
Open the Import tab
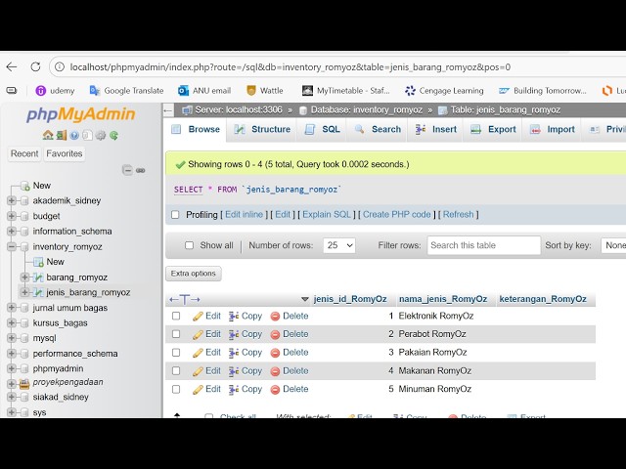coord(552,129)
